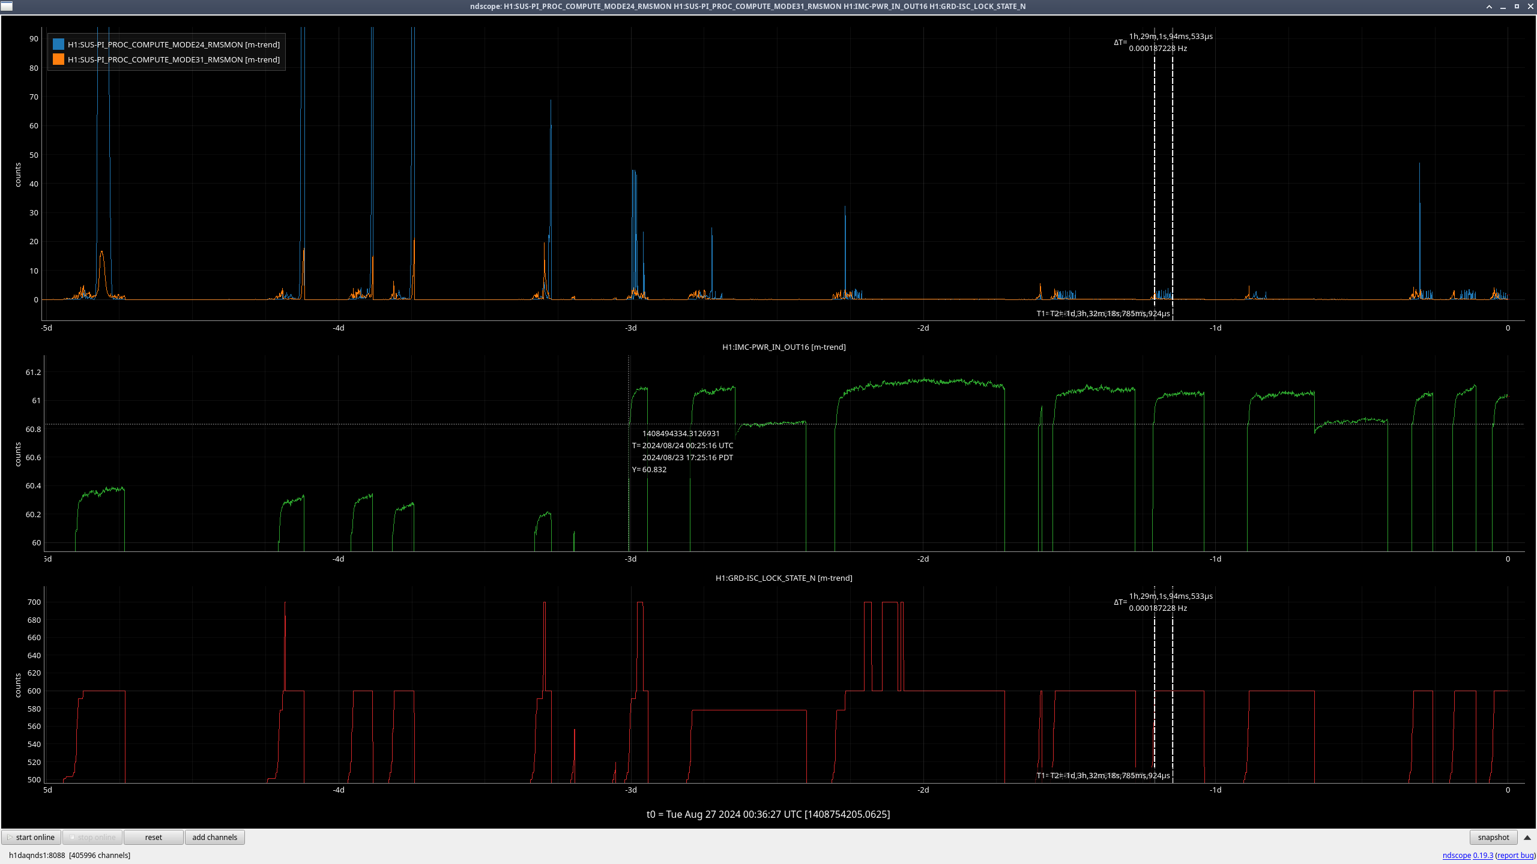Image resolution: width=1537 pixels, height=864 pixels.
Task: Click the left dashed T1 cursor line in top plot
Action: click(1154, 180)
